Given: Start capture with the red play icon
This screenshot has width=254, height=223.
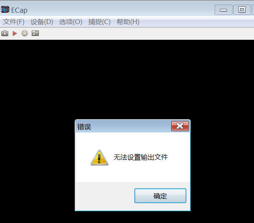Looking at the screenshot, I should pyautogui.click(x=15, y=33).
